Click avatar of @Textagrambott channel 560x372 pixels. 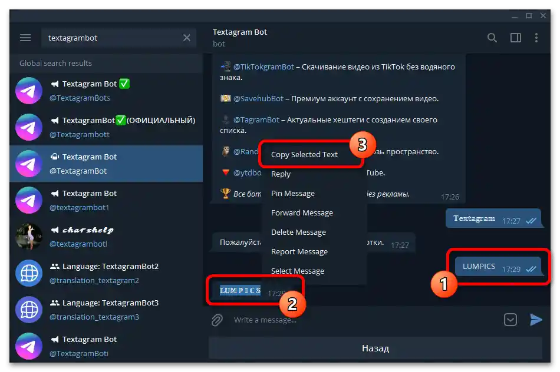point(29,127)
